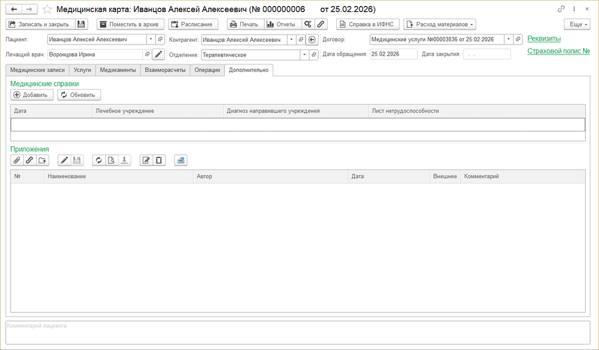Go to the Операции tab
The height and width of the screenshot is (350, 599).
[x=207, y=70]
